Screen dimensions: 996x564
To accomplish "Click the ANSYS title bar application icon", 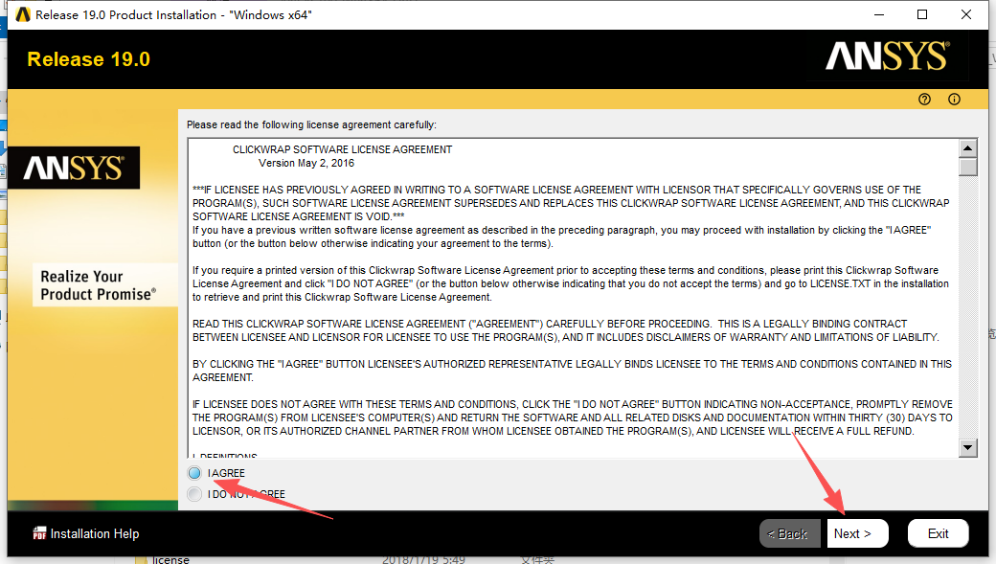I will pyautogui.click(x=23, y=14).
